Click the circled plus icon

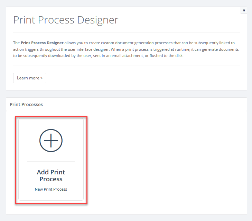[x=51, y=140]
